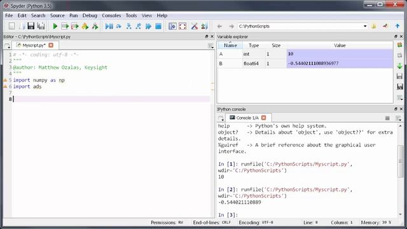Close the Myscript.py tab
The width and height of the screenshot is (407, 229).
click(51, 45)
